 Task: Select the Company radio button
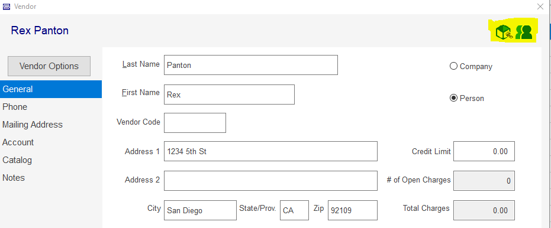pos(471,66)
